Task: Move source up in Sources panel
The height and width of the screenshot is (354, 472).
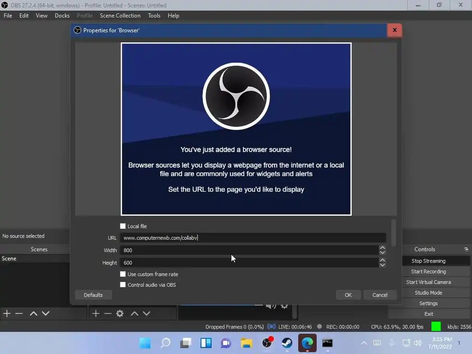Action: (x=134, y=313)
